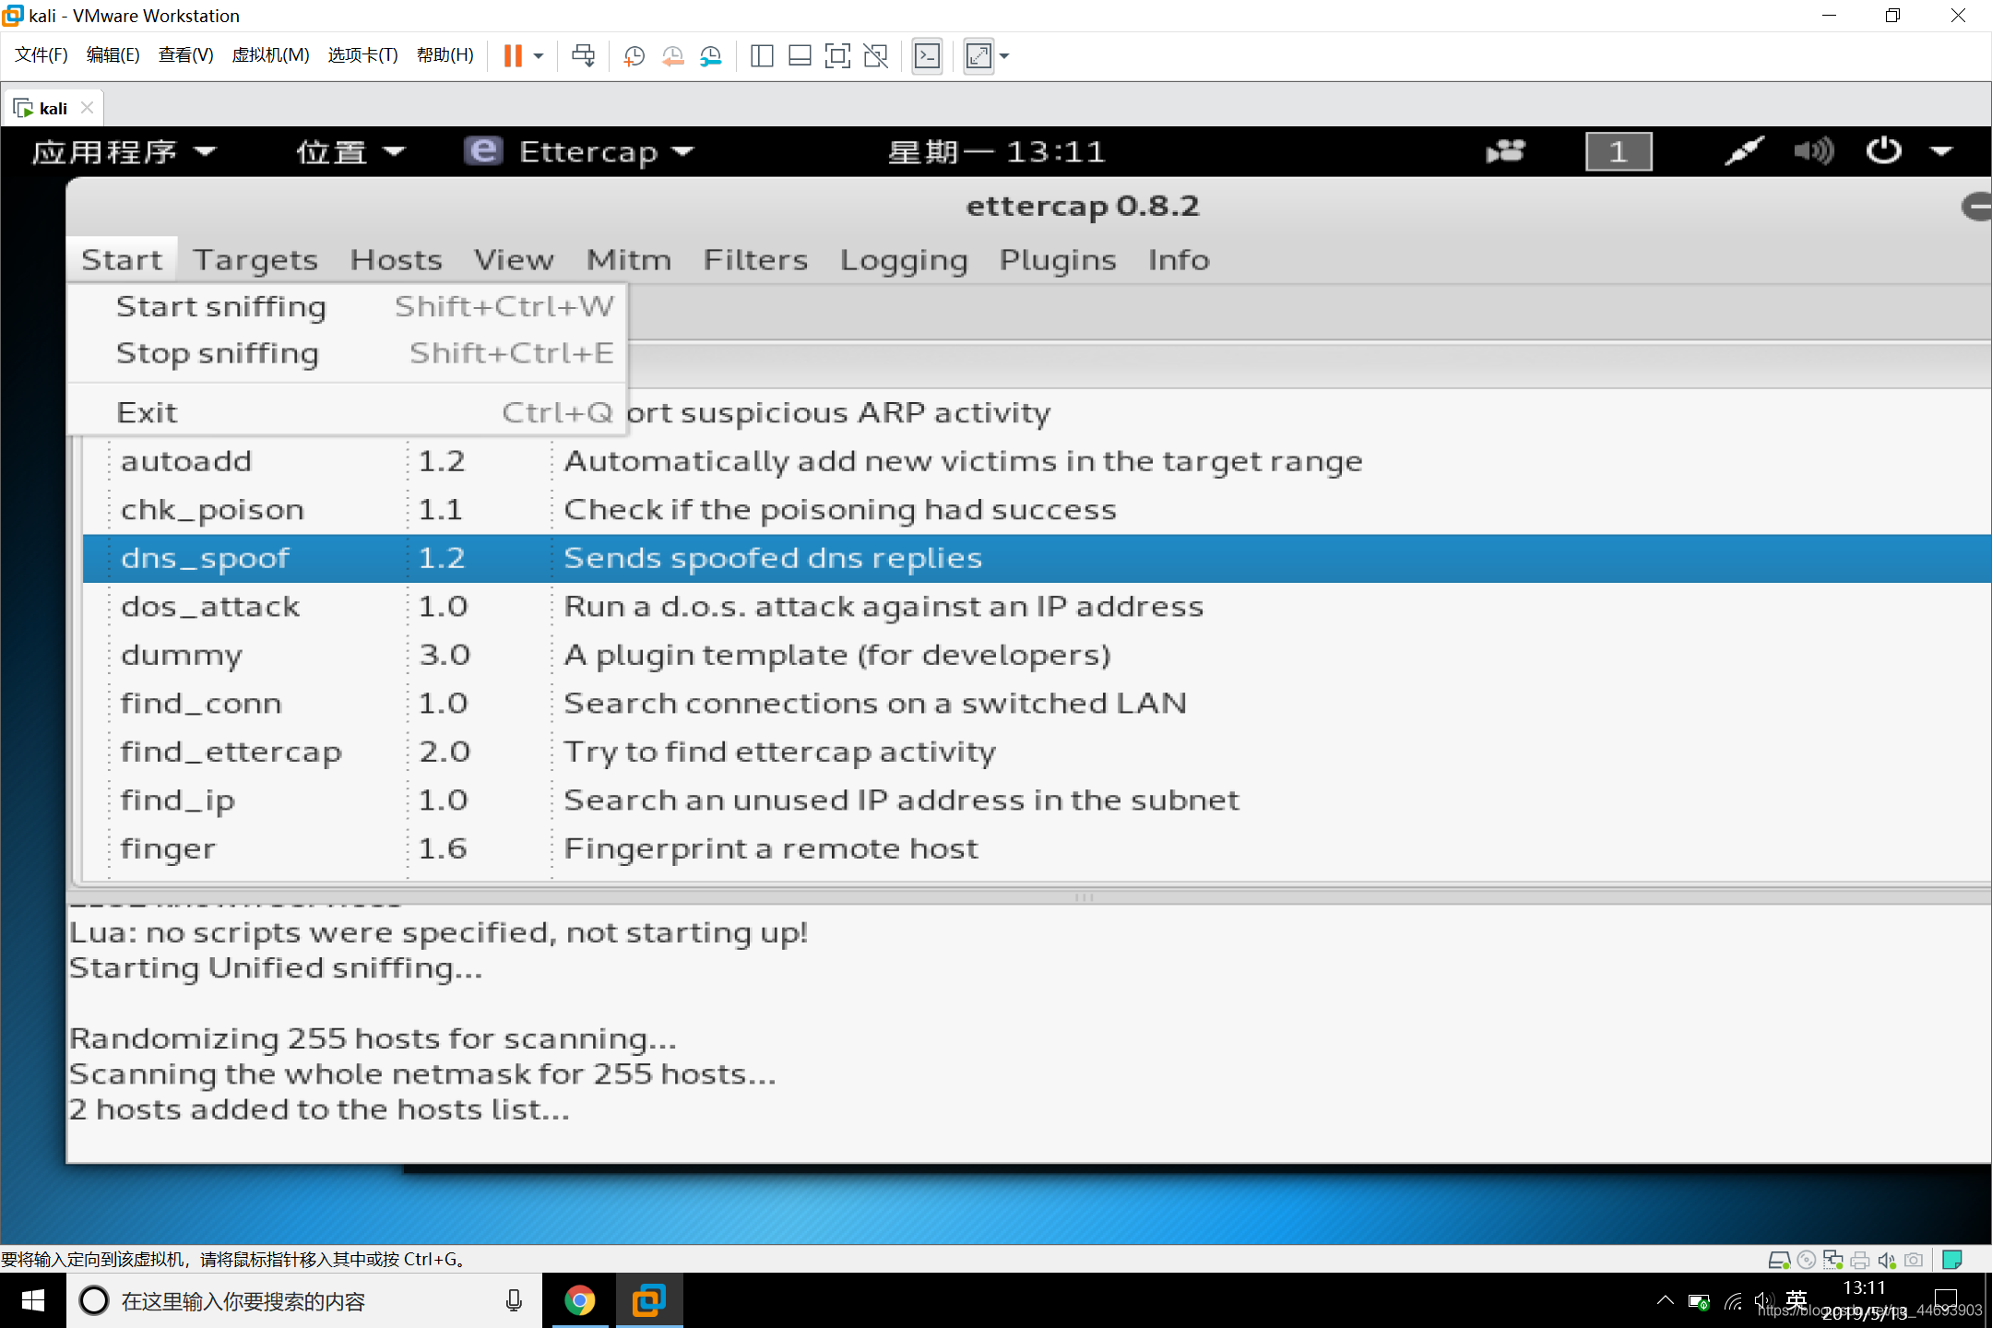The width and height of the screenshot is (1992, 1328).
Task: Expand the Logging menu
Action: [904, 259]
